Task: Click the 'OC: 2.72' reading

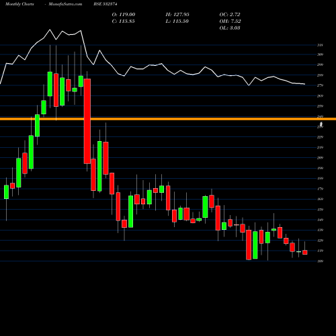Action: [x=230, y=14]
